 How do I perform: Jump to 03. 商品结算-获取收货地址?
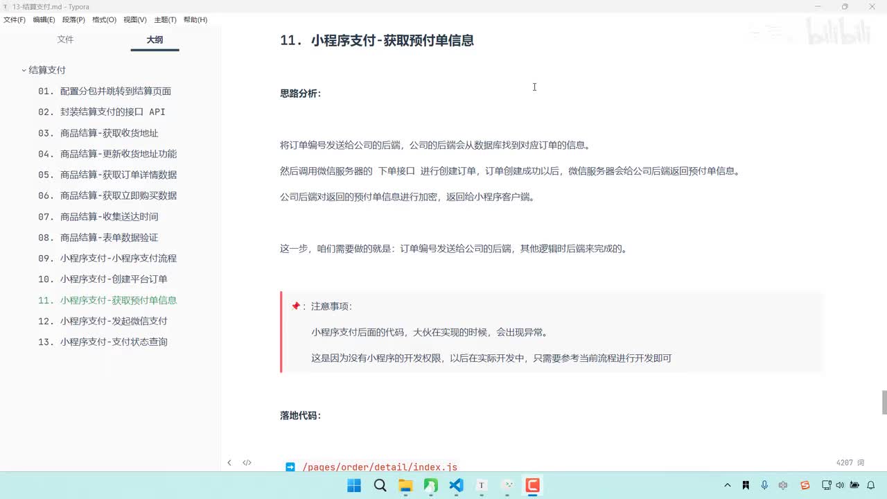point(98,133)
